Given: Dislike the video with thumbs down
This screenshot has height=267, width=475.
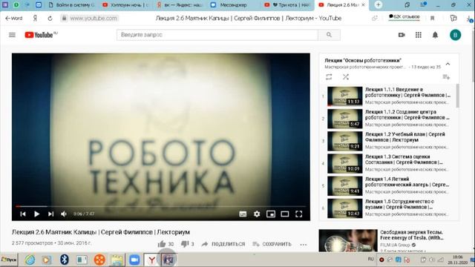Looking at the screenshot, I should [185, 244].
